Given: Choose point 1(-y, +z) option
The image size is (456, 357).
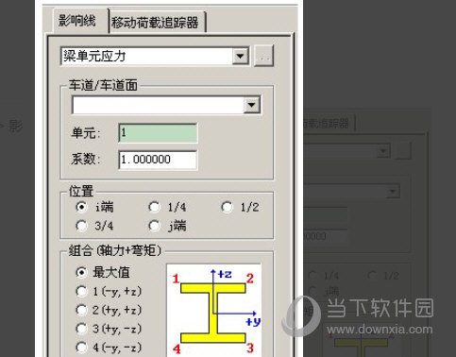Looking at the screenshot, I should pyautogui.click(x=81, y=291).
